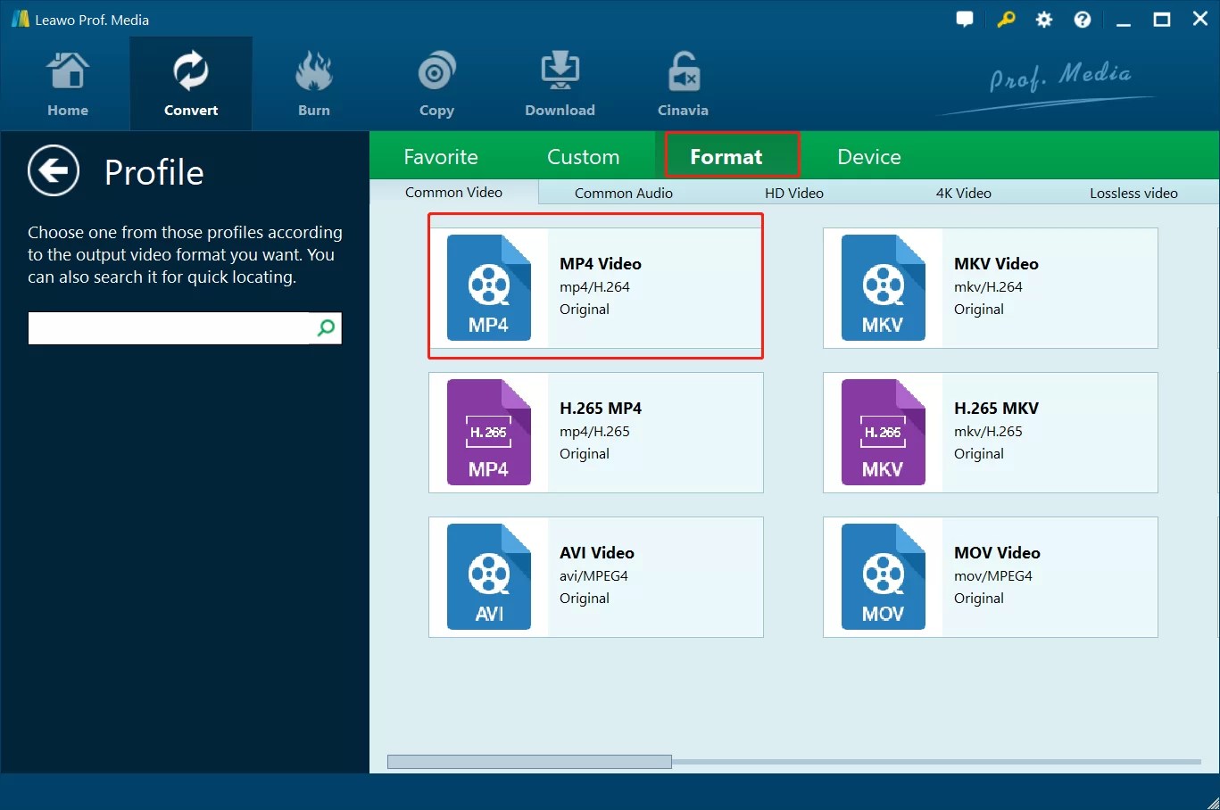Switch to the Favorite tab

[441, 155]
